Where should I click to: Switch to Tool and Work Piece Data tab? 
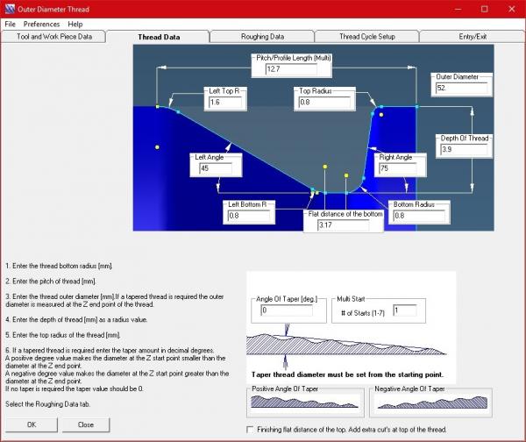(x=53, y=37)
